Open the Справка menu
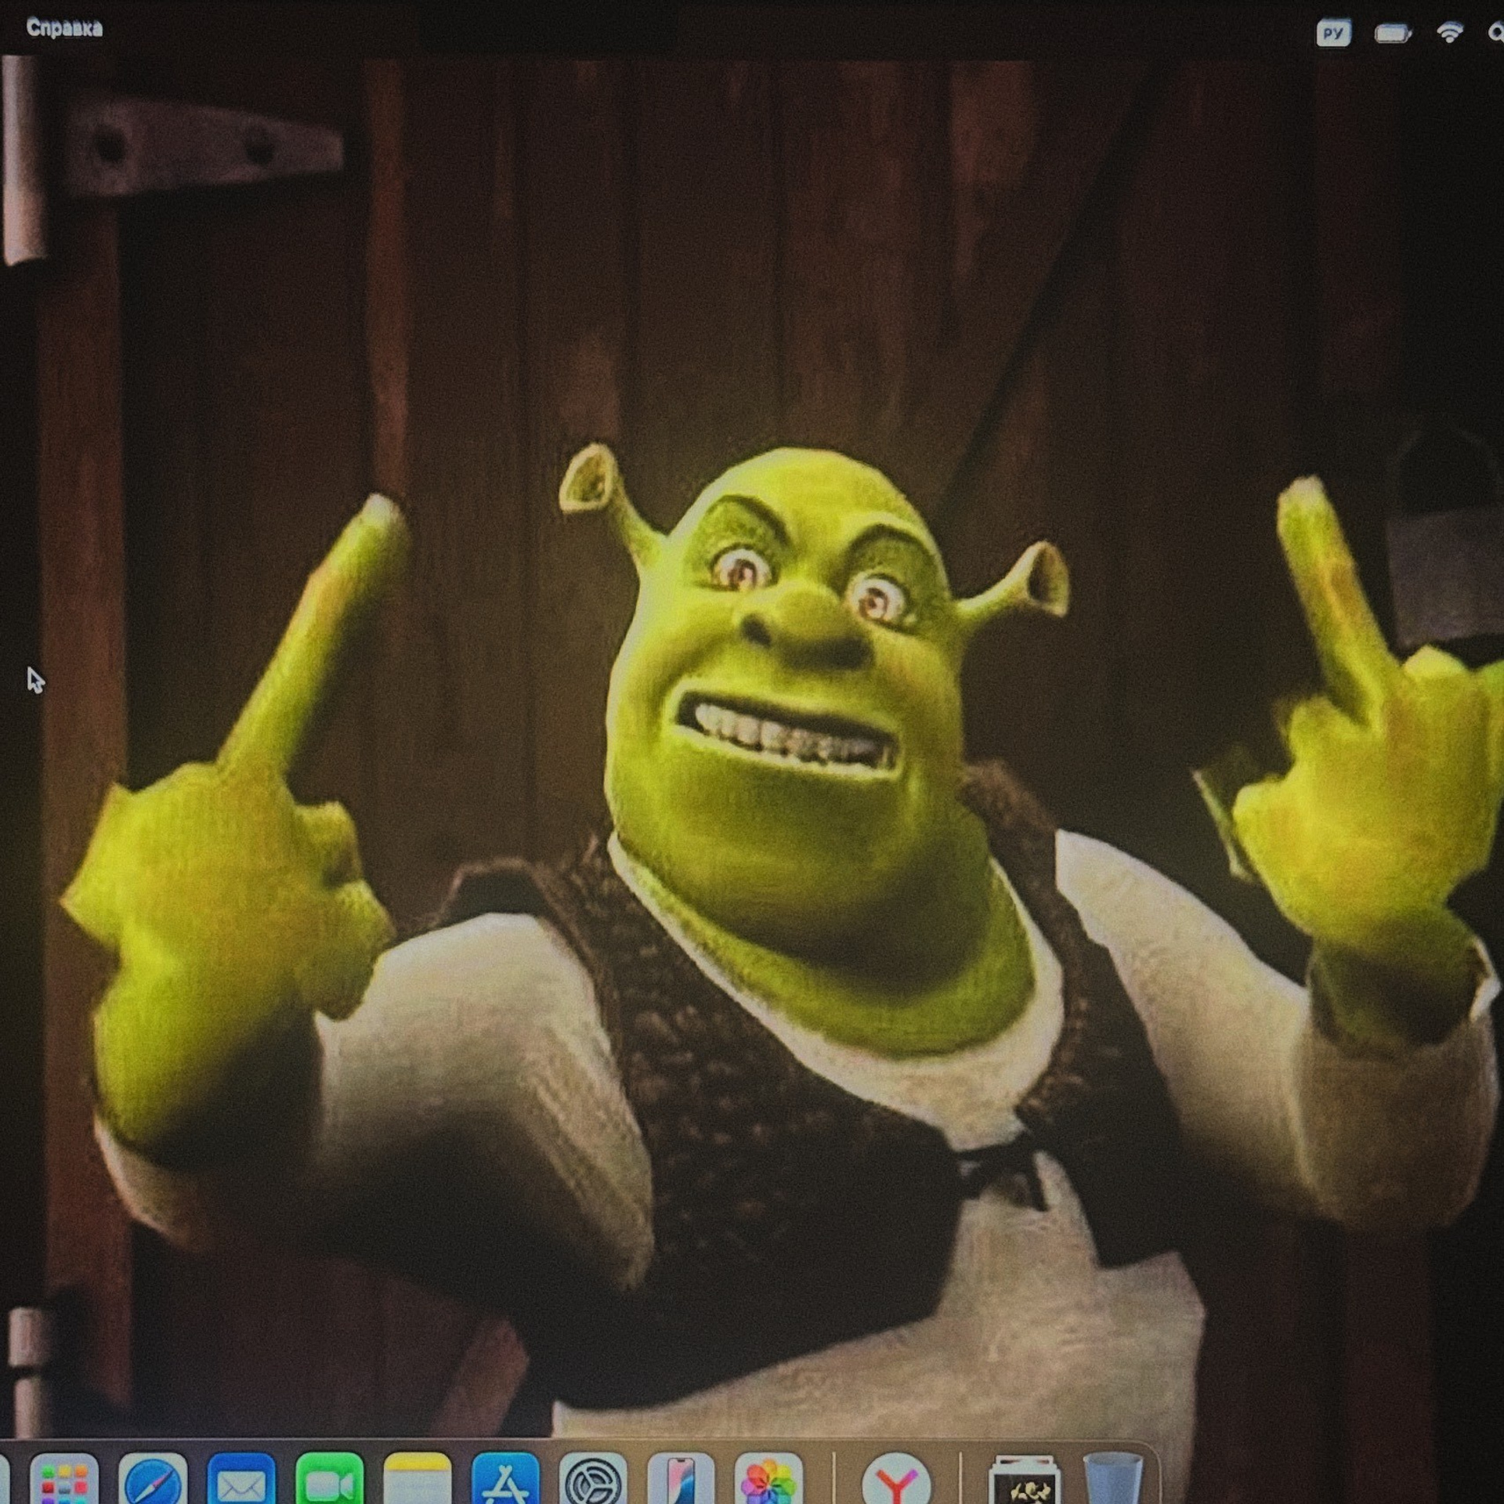The height and width of the screenshot is (1504, 1504). (x=64, y=29)
